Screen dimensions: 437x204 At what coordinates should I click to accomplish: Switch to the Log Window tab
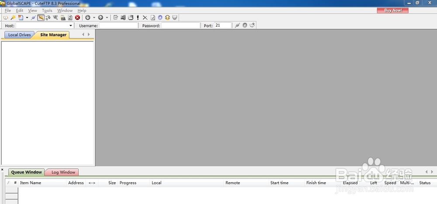63,172
